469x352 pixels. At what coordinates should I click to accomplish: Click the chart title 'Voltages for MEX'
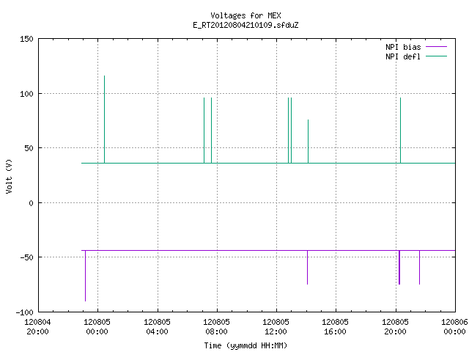[245, 15]
